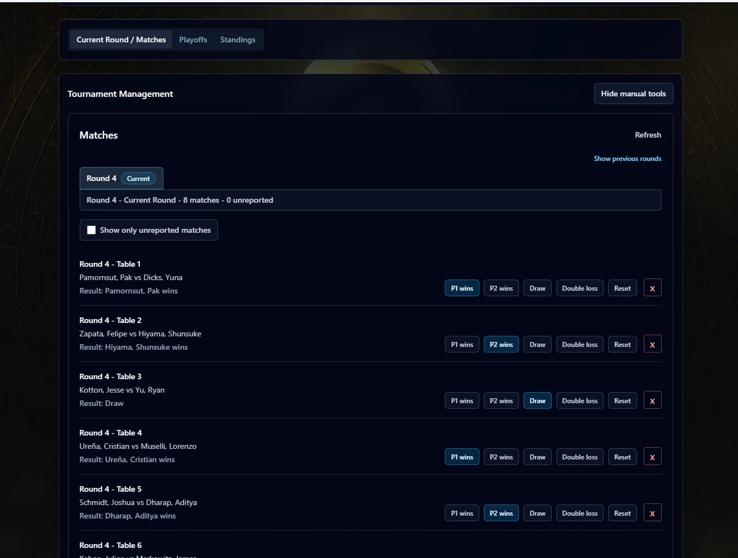Set Double loss for Table 3

pyautogui.click(x=580, y=400)
